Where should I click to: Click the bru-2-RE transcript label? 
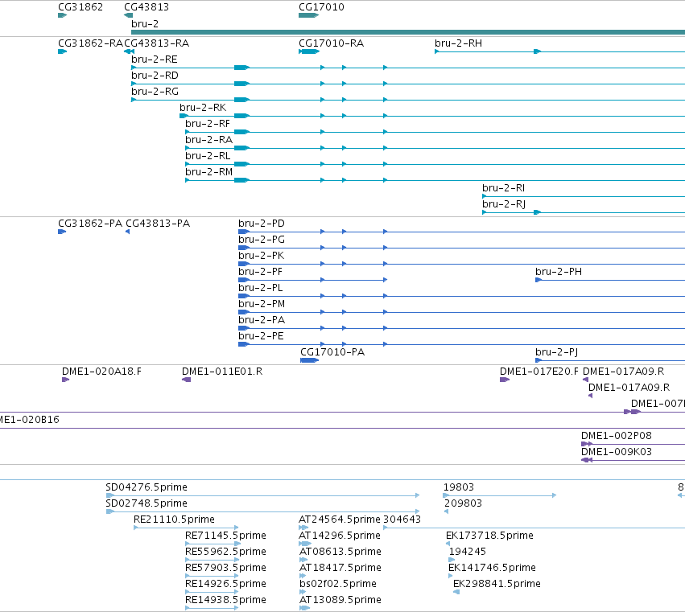[x=155, y=60]
